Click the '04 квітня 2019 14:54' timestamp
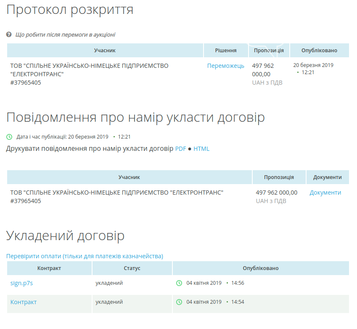 pyautogui.click(x=215, y=302)
